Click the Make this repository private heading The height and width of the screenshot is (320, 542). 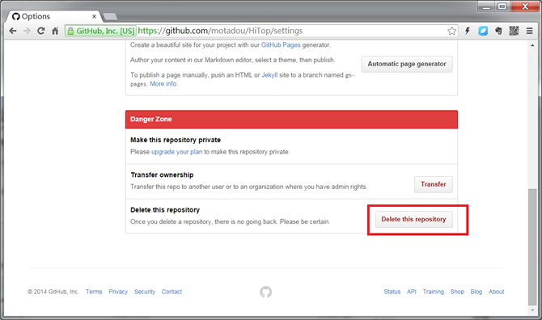coord(176,140)
